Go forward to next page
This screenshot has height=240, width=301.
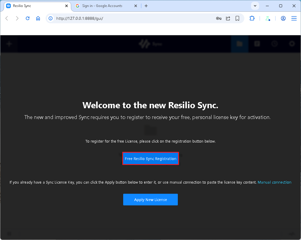coord(17,18)
